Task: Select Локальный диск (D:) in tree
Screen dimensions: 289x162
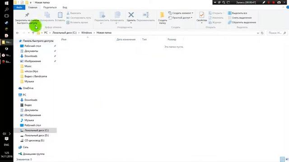Action: 37,135
